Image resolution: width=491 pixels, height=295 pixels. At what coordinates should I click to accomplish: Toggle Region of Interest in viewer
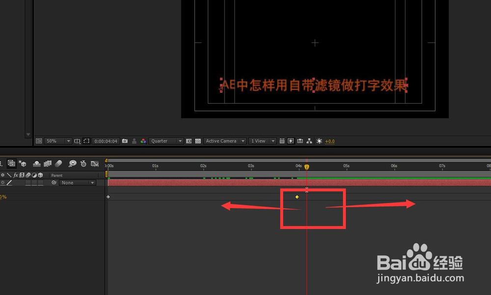click(x=189, y=141)
